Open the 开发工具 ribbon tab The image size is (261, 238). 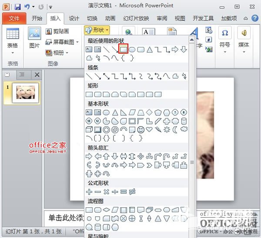[203, 18]
